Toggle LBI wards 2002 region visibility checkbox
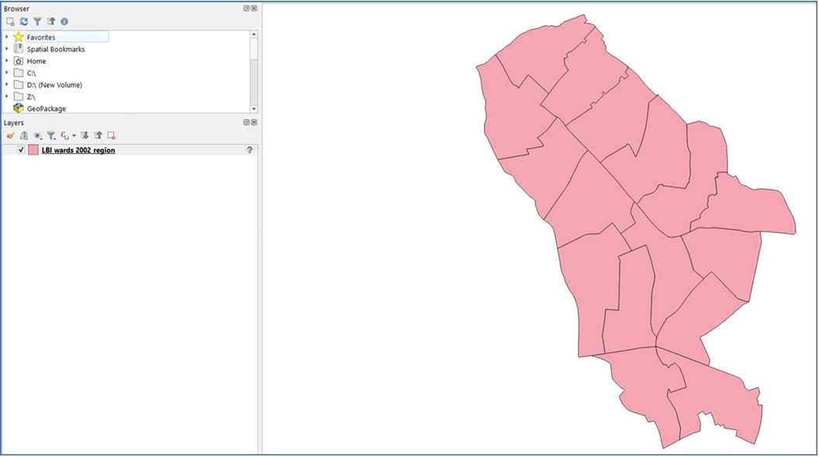Screen dimensions: 819x457 21,150
